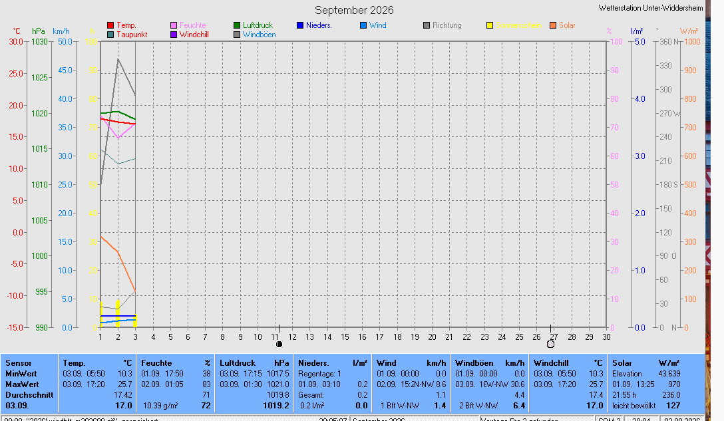724x421 pixels.
Task: Select day 15 on the date axis
Action: (345, 337)
